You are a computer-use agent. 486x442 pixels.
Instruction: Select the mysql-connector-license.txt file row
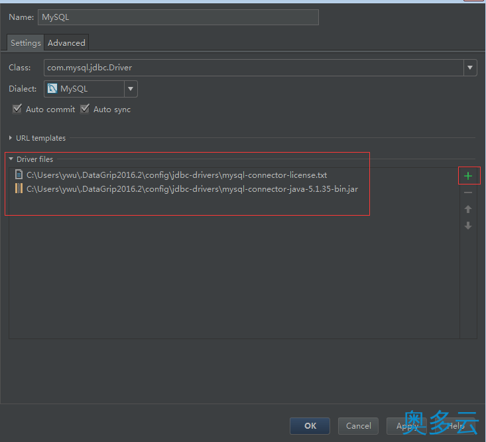coord(234,175)
